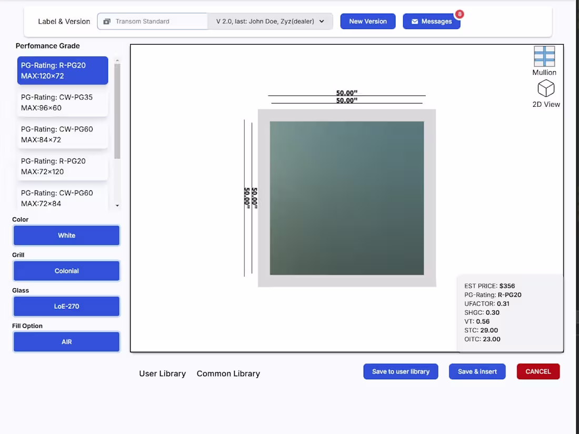The width and height of the screenshot is (579, 434).
Task: Open the Common Library tab
Action: (228, 374)
